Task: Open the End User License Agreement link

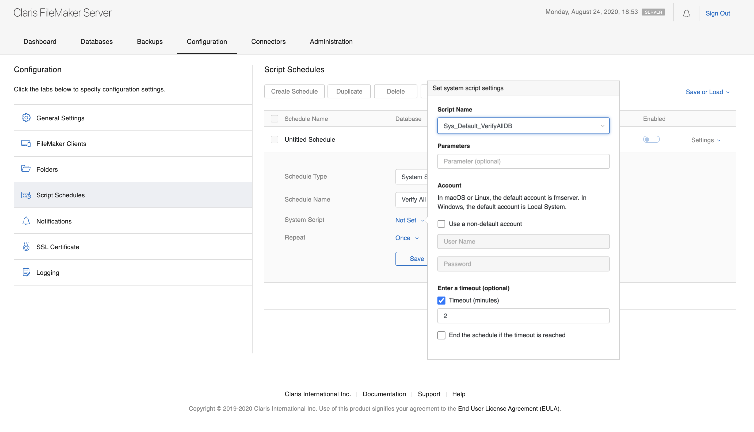Action: (x=509, y=408)
